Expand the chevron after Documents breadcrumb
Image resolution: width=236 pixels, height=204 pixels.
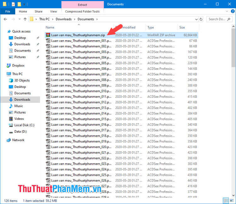[97, 19]
